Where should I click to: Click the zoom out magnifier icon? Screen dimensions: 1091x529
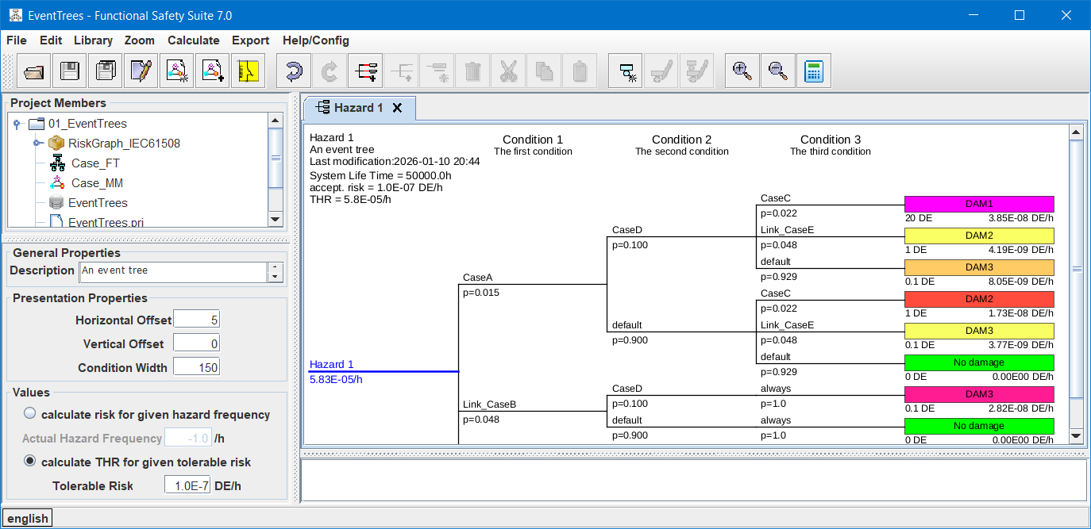[777, 71]
